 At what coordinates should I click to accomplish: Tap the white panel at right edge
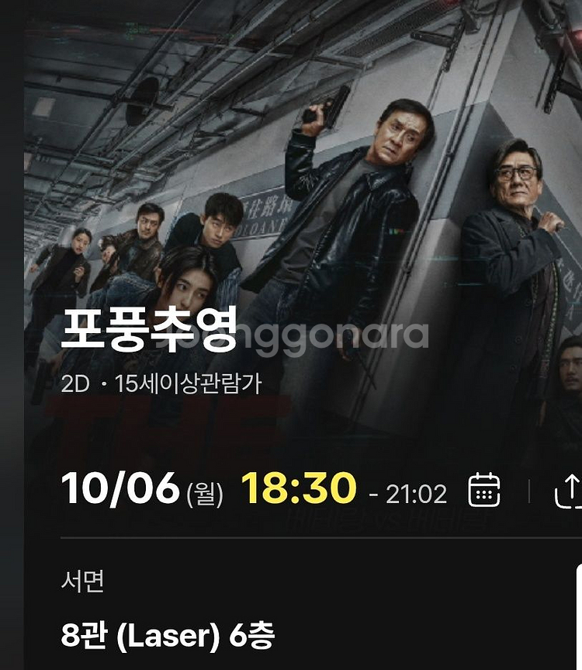(x=579, y=616)
